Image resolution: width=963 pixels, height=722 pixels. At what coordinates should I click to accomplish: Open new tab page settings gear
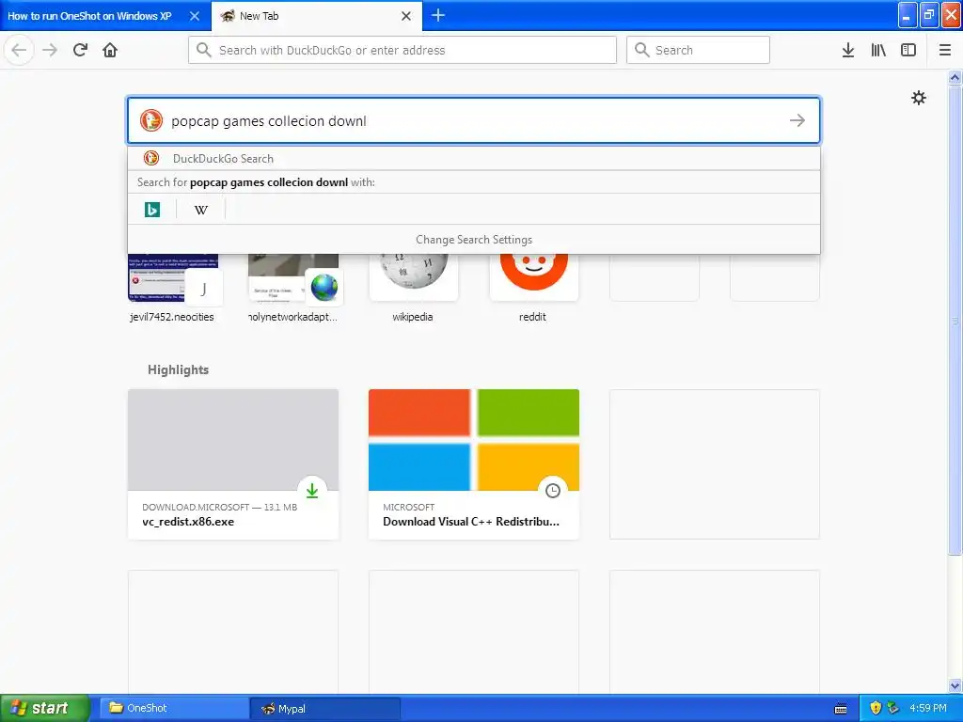pos(918,98)
